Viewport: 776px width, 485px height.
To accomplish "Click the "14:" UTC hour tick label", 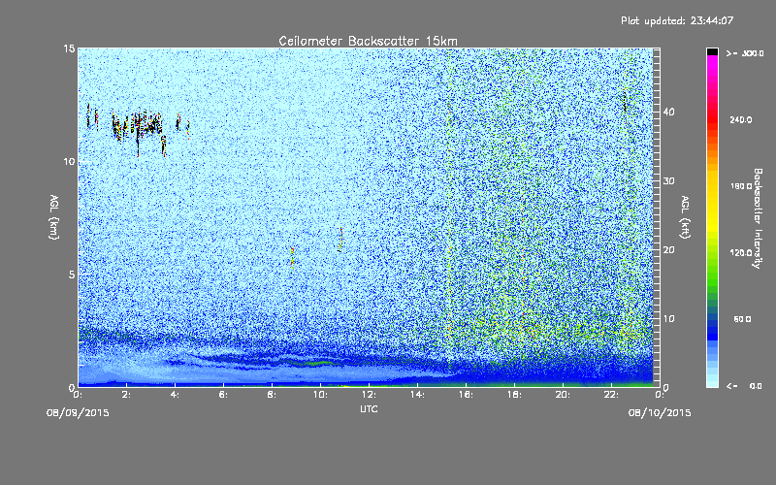I will click(417, 395).
